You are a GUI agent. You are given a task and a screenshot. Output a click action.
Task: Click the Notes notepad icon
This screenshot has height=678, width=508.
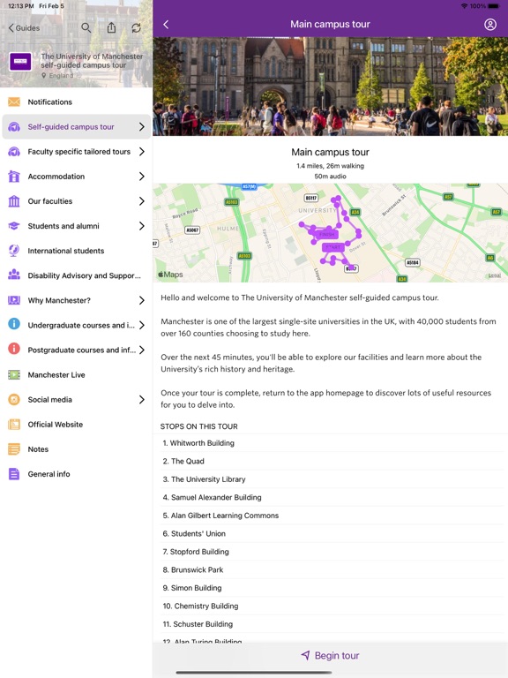tap(14, 449)
